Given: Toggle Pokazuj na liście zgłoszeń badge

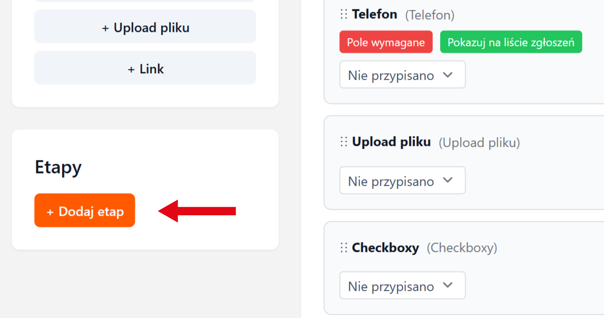Looking at the screenshot, I should [x=511, y=42].
